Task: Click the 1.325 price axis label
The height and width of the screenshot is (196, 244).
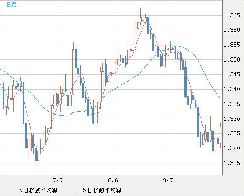Action: click(x=232, y=133)
